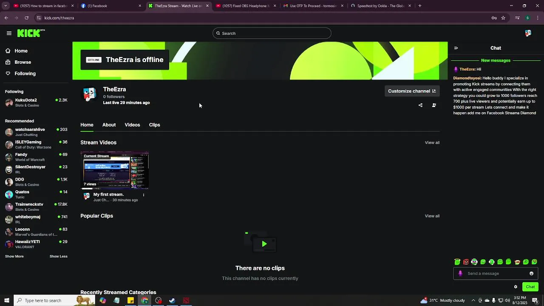The width and height of the screenshot is (544, 306).
Task: Open notification center icon
Action: 535,300
